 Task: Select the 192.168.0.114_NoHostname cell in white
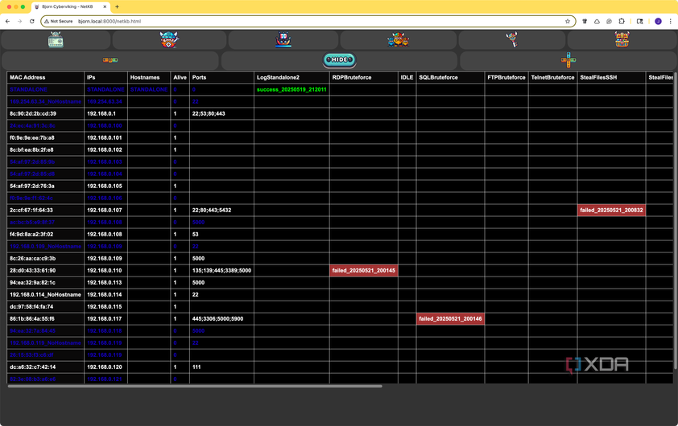[45, 295]
